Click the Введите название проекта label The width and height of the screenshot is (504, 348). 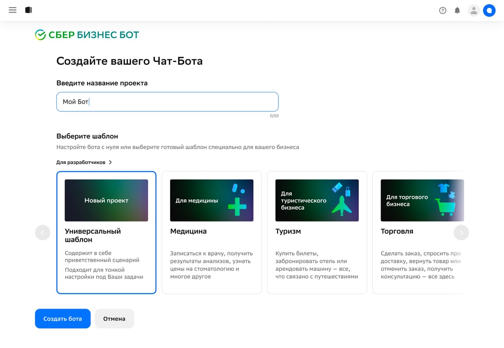[x=102, y=83]
